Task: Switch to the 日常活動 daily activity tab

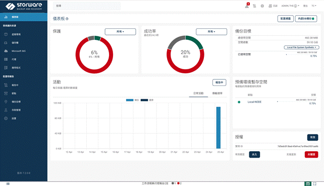Action: pos(198,94)
